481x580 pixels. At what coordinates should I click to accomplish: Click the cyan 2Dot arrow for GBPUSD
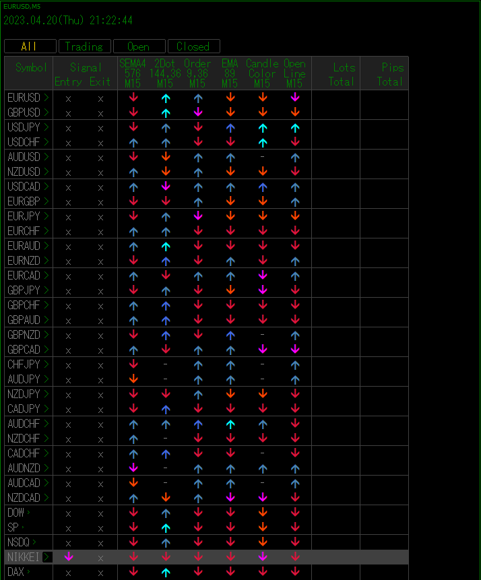[x=166, y=112]
